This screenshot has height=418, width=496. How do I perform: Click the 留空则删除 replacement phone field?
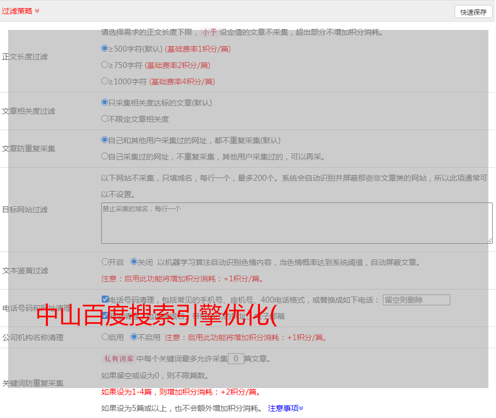click(416, 300)
